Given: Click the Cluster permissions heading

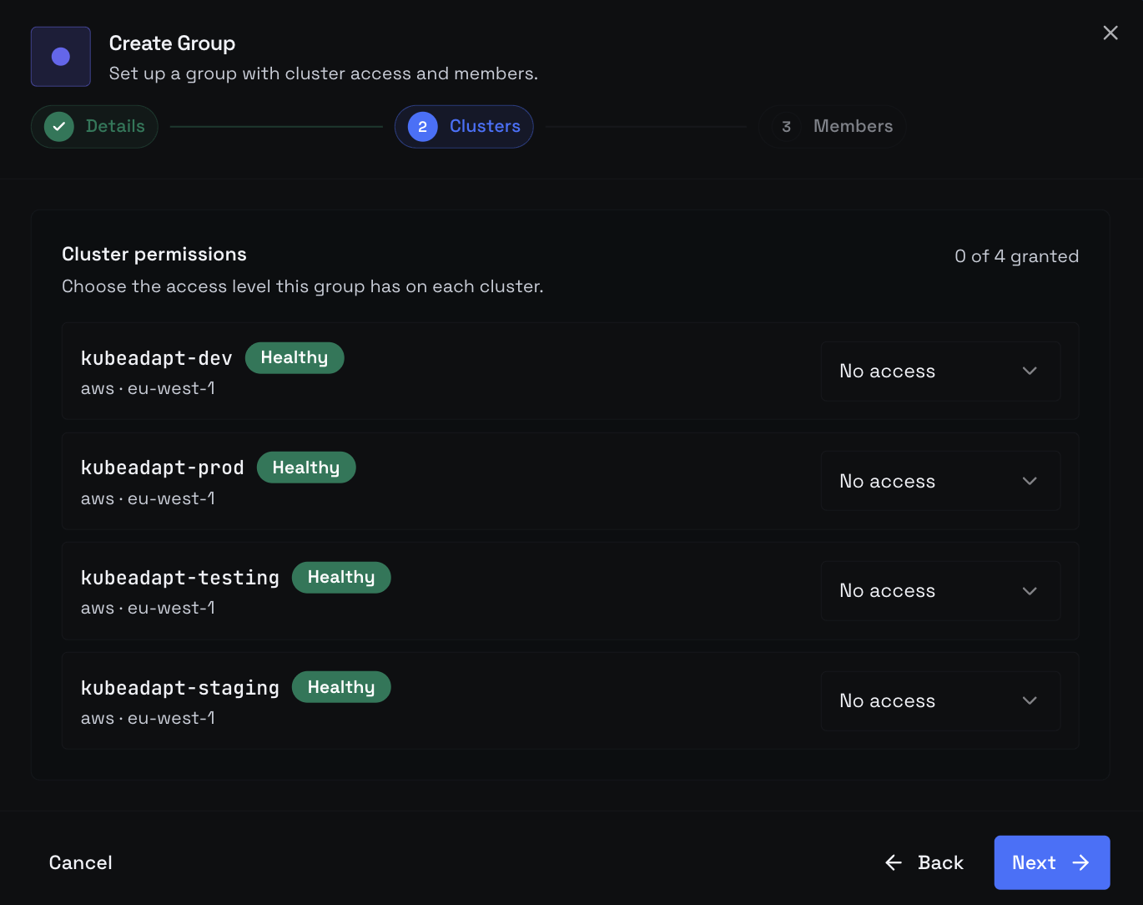Looking at the screenshot, I should 154,255.
